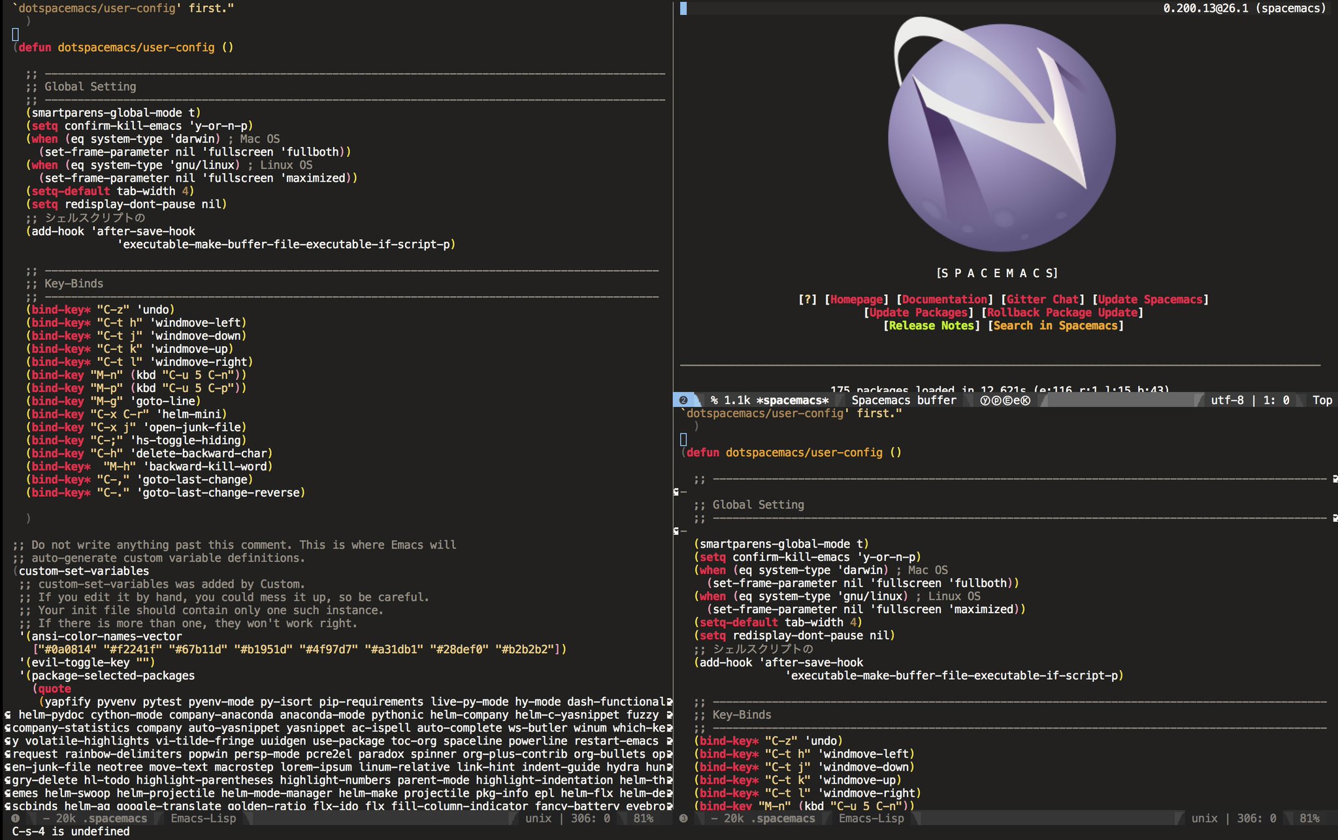Open the [?] help link

pos(808,299)
